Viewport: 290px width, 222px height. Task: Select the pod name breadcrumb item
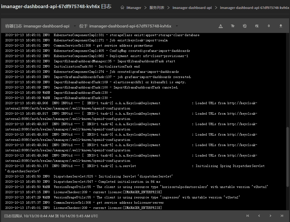tap(254, 8)
